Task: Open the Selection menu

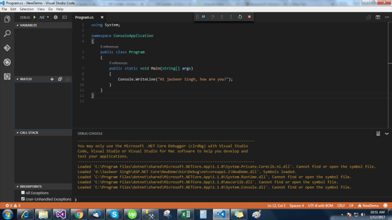Action: click(27, 9)
